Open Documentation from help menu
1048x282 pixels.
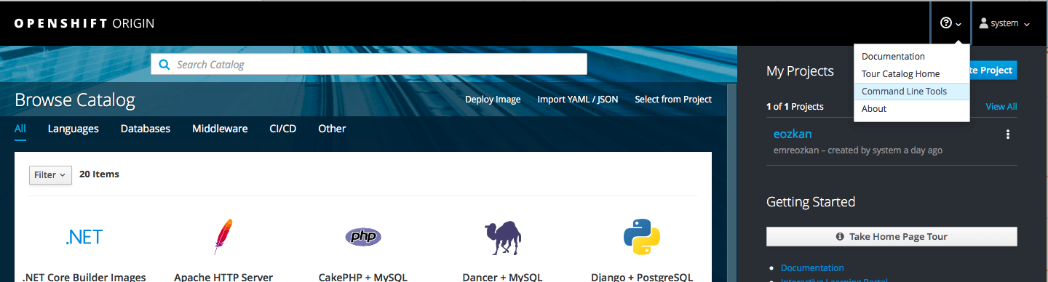tap(911, 56)
